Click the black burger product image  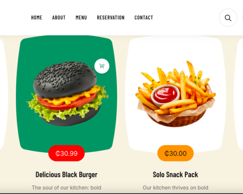tap(67, 94)
